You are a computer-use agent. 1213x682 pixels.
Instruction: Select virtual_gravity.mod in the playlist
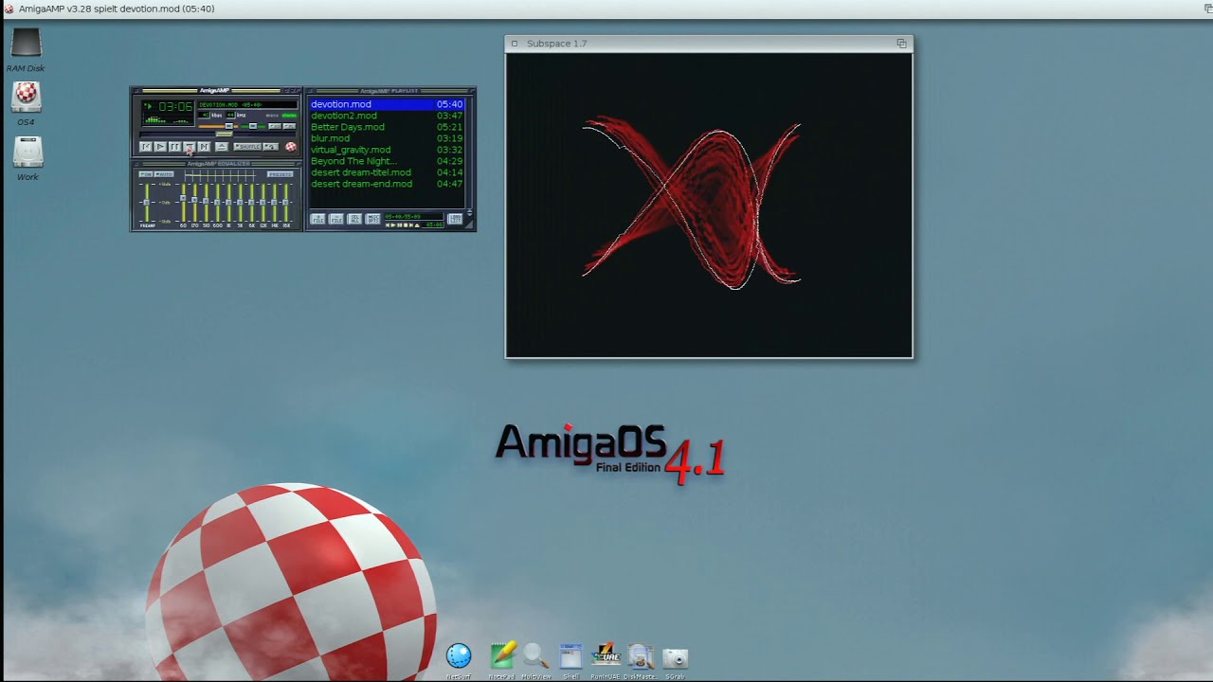[387, 150]
